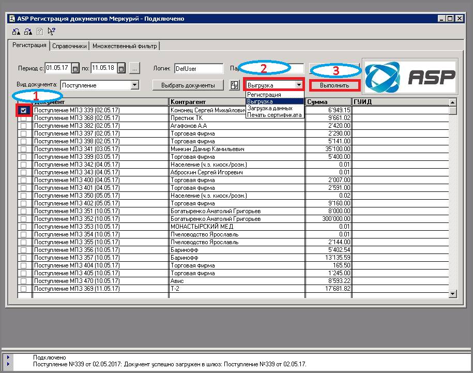
Task: Check the Поступление МПЗ 368 row checkbox
Action: (x=24, y=118)
